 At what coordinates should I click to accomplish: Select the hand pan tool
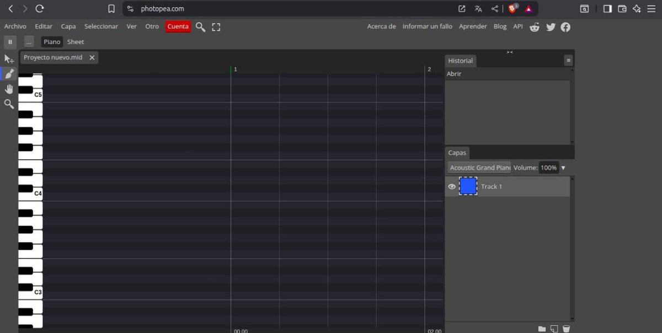pos(9,89)
